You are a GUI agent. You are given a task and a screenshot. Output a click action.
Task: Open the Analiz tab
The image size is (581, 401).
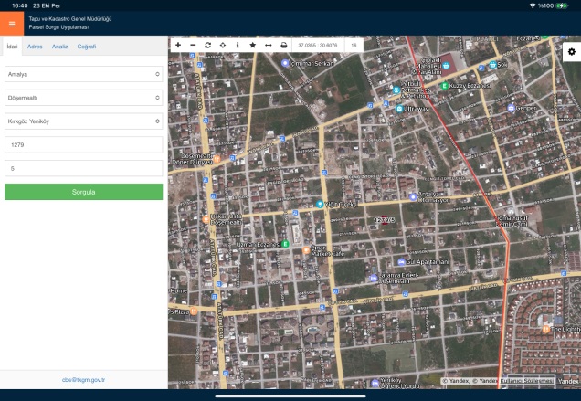point(60,46)
